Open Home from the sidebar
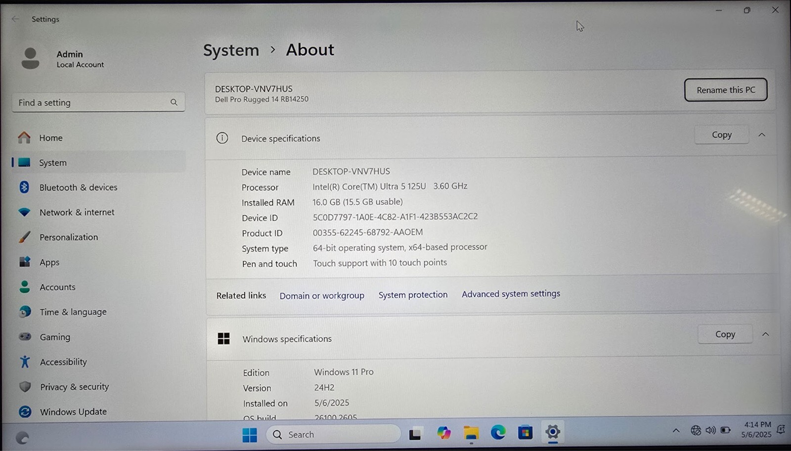Screen dimensions: 791x451 coord(99,137)
